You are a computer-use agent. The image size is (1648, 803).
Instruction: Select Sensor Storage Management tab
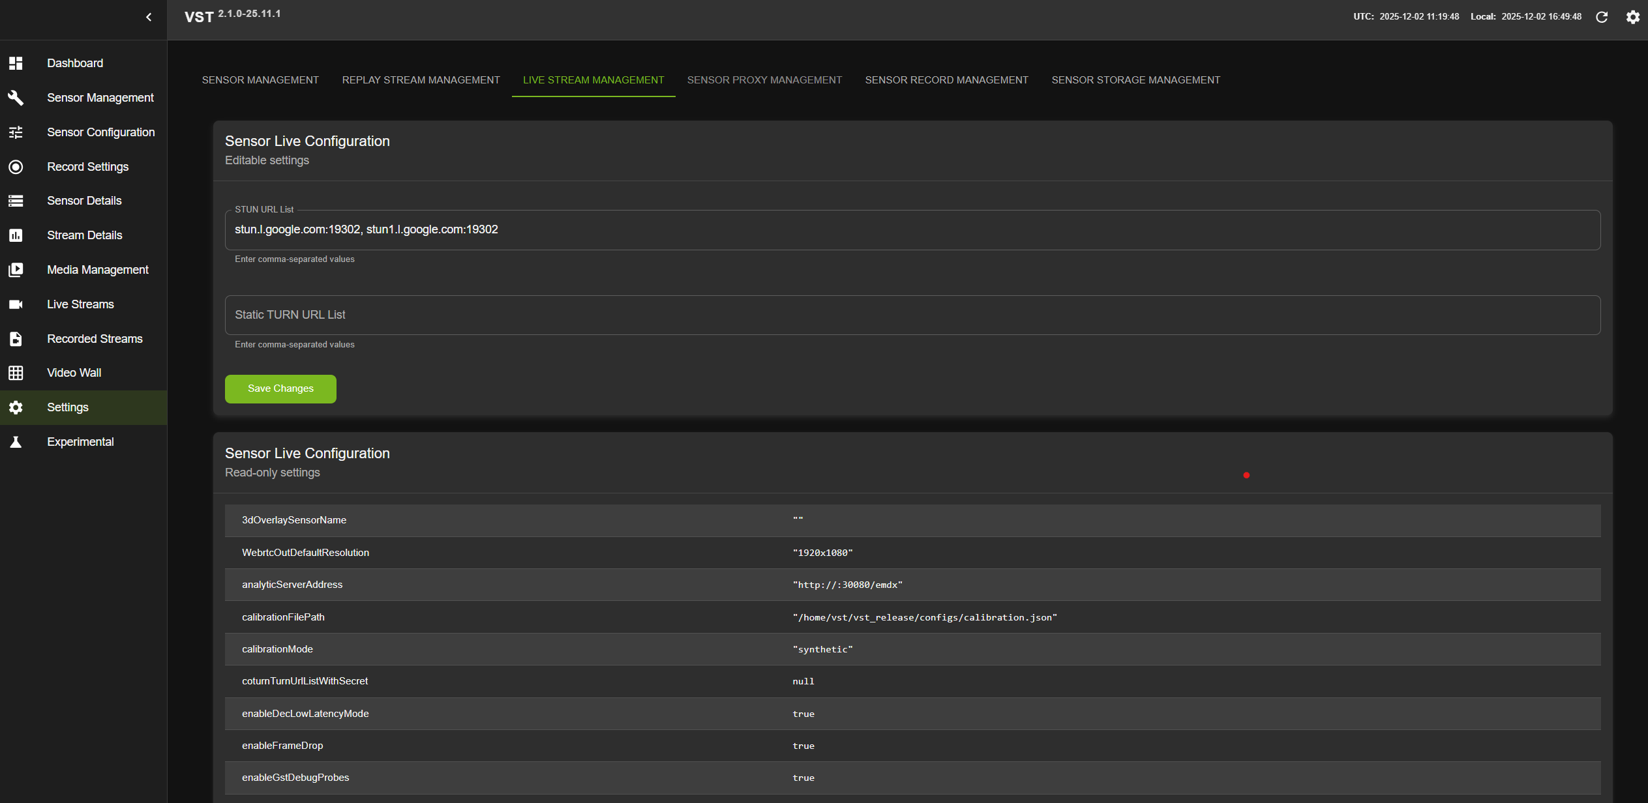1135,80
